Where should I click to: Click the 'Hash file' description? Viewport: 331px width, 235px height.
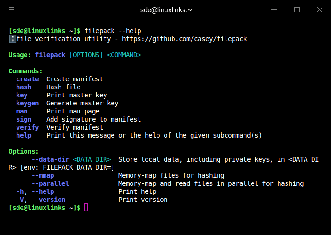pyautogui.click(x=63, y=87)
